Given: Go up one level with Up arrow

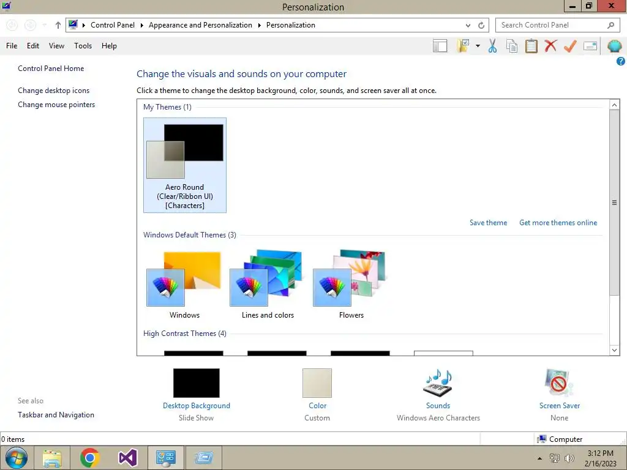Looking at the screenshot, I should pos(58,25).
